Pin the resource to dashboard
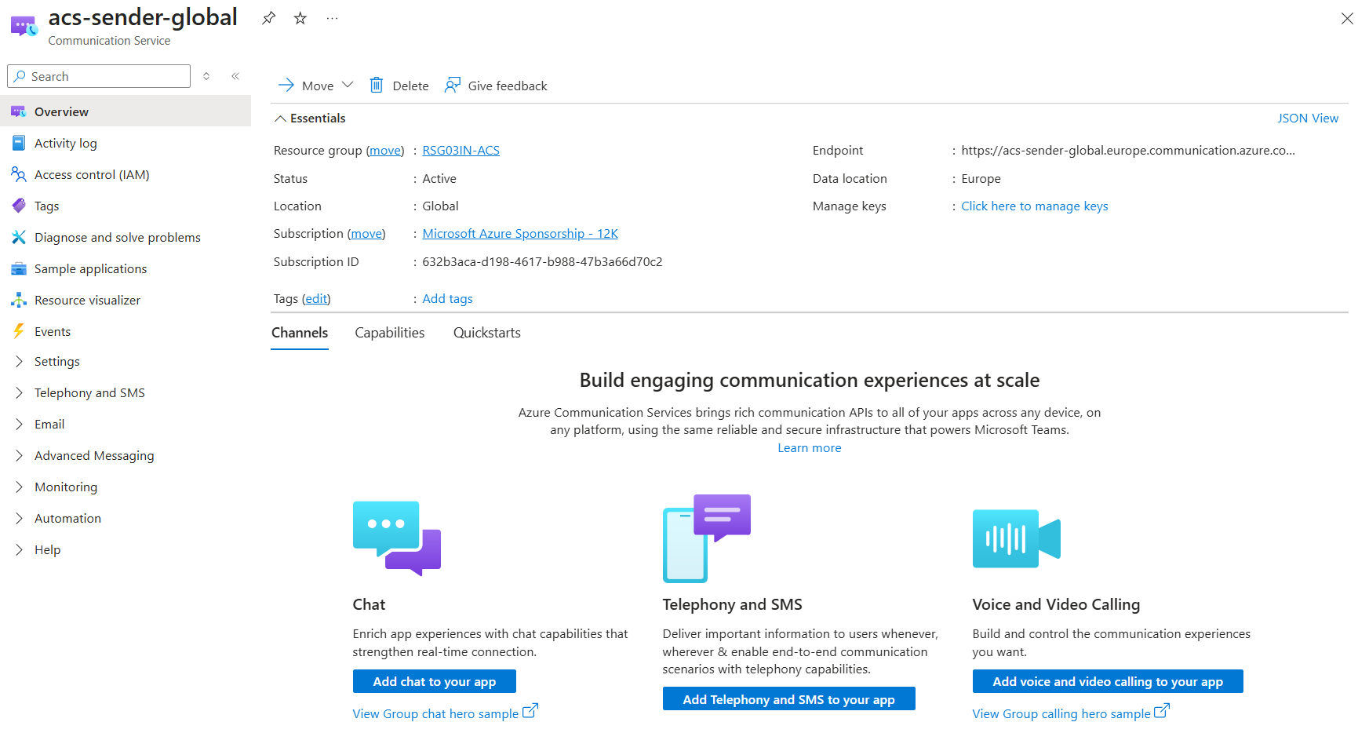1358x733 pixels. [268, 18]
